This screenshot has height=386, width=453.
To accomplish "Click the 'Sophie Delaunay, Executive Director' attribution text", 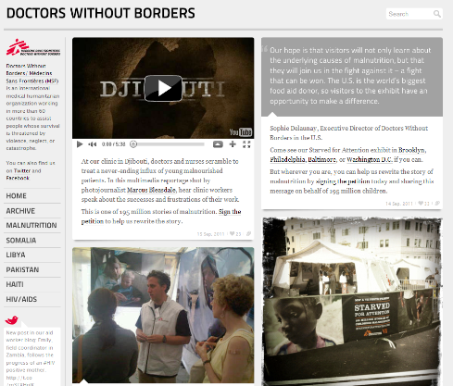I will [348, 132].
